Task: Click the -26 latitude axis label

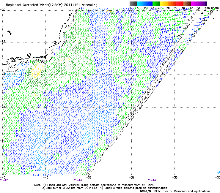Action: (3, 107)
